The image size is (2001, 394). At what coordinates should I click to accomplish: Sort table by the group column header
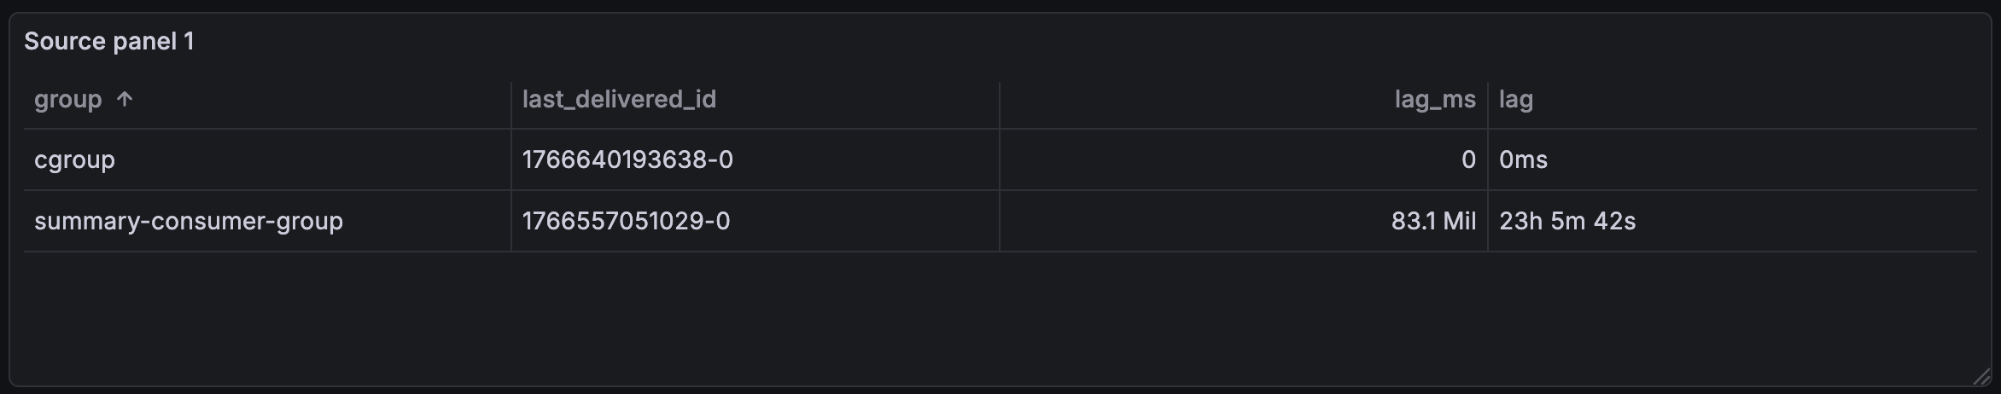(67, 100)
